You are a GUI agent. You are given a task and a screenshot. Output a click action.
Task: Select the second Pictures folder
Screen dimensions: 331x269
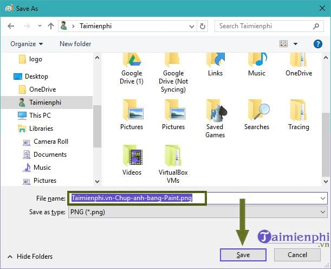pos(173,114)
